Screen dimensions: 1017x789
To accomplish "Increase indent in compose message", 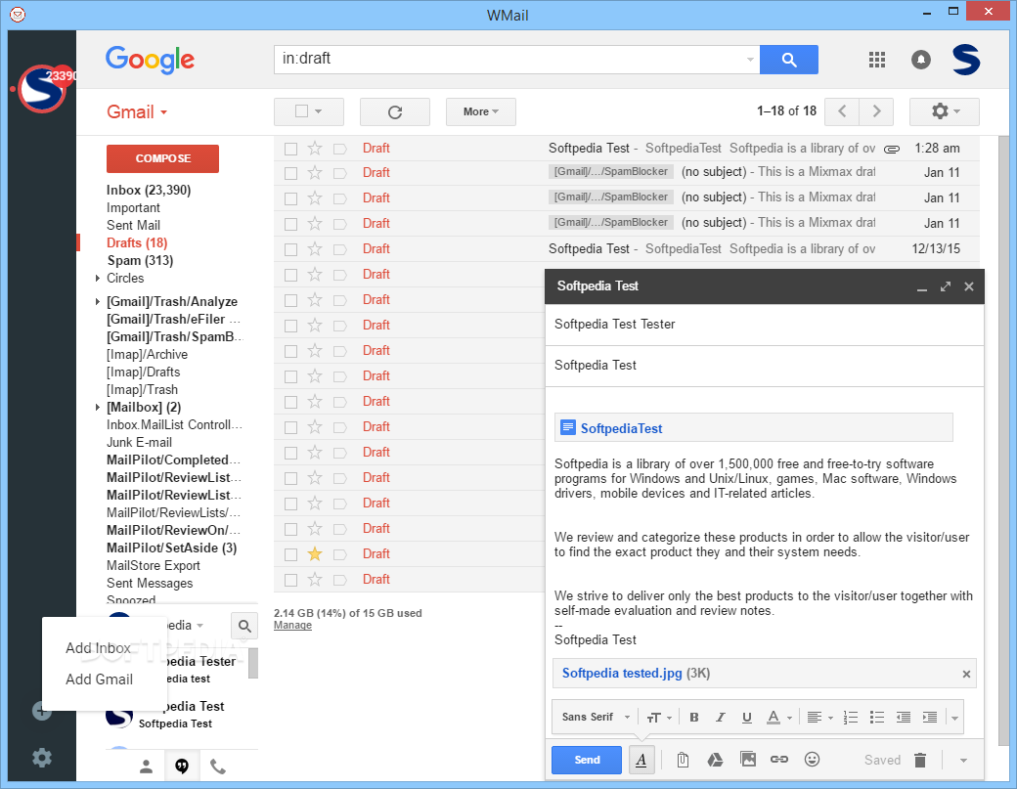I will pyautogui.click(x=929, y=717).
